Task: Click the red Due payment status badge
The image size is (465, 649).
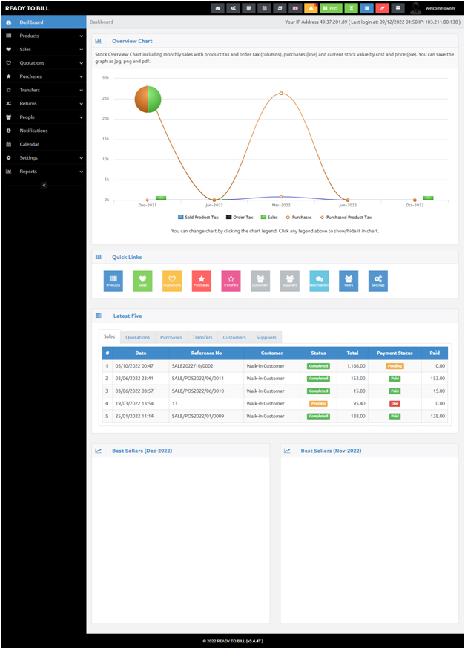Action: pos(395,403)
